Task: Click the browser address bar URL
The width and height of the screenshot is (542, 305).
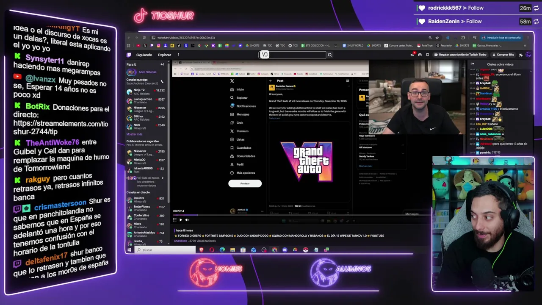Action: click(x=186, y=38)
